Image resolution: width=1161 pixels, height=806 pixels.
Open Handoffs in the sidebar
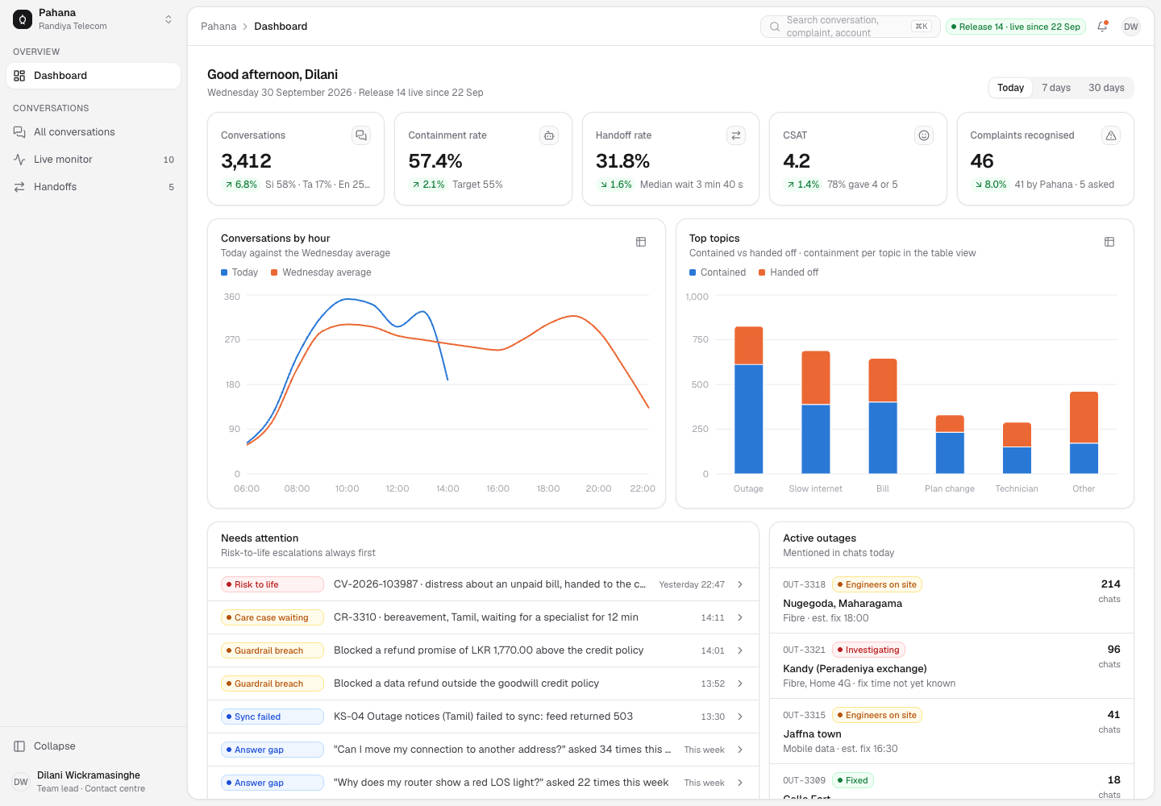point(94,187)
